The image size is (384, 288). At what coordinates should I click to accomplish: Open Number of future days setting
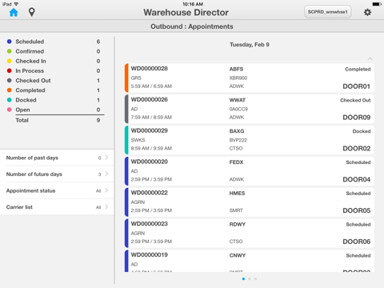point(57,174)
